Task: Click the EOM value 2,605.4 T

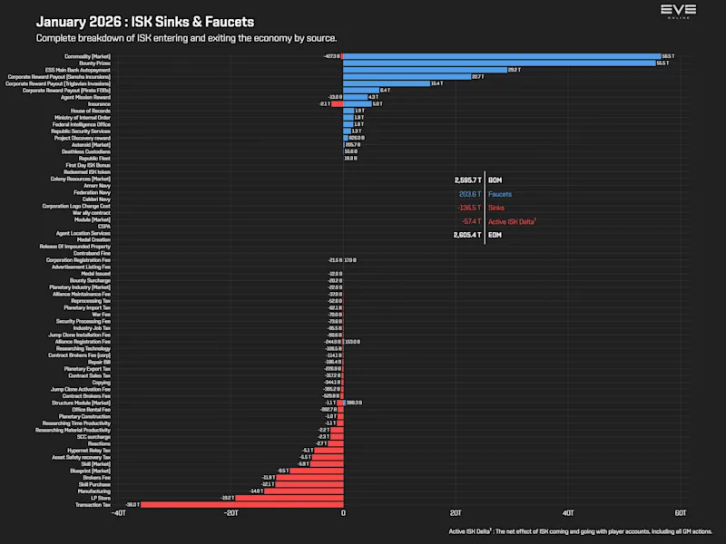Action: tap(467, 235)
